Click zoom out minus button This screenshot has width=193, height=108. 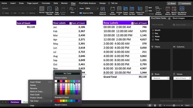tap(164, 105)
